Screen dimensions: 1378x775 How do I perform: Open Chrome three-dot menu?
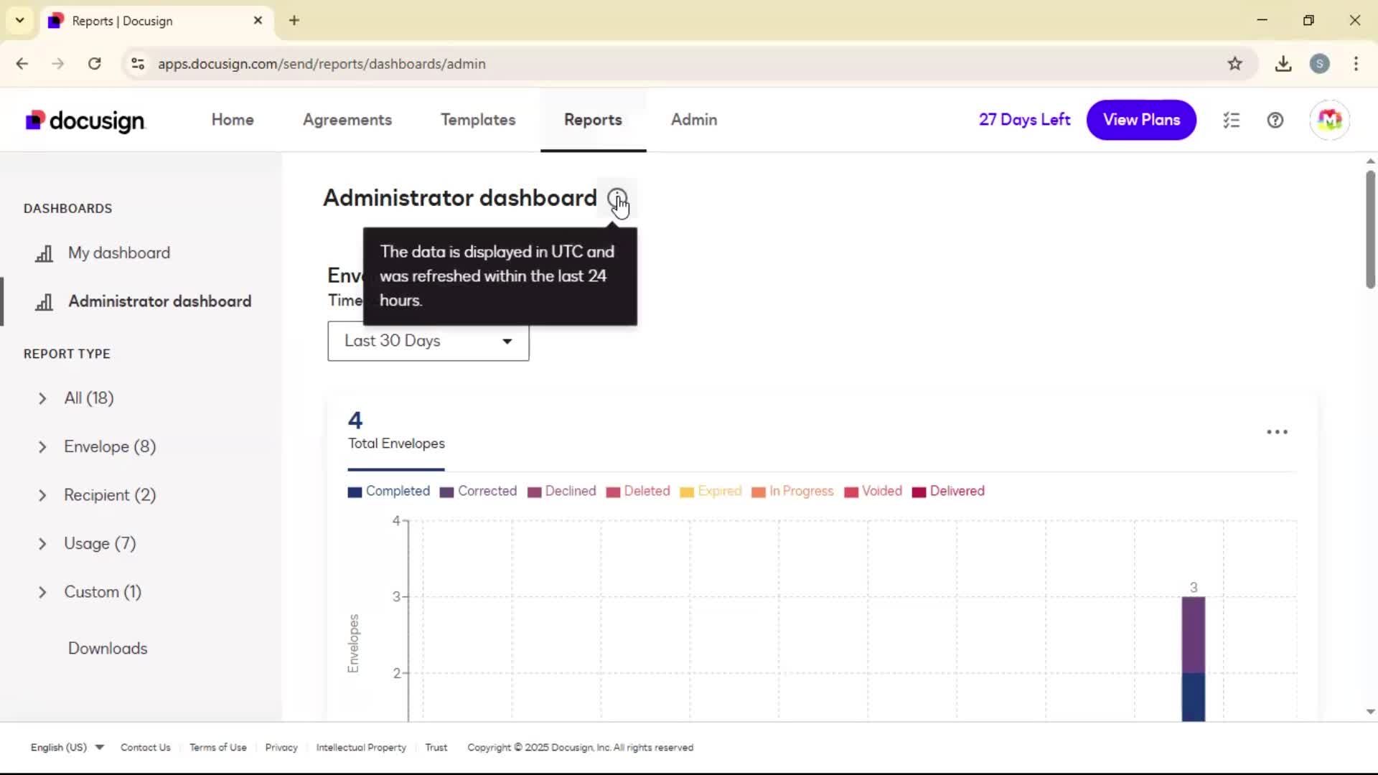(x=1356, y=64)
